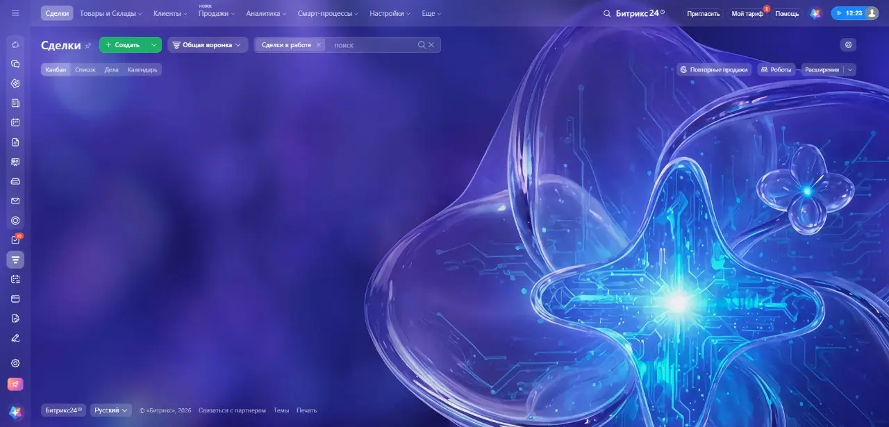Click the 12:23 work time tracker
Image resolution: width=889 pixels, height=427 pixels.
(x=847, y=13)
